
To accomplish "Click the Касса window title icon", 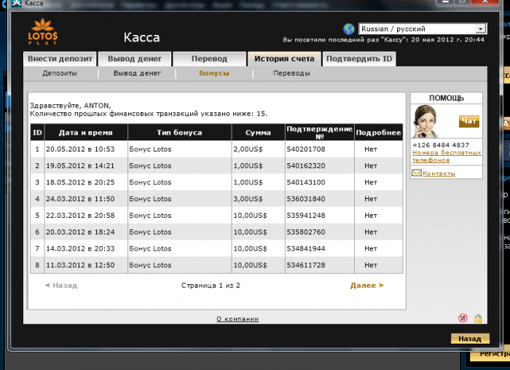I will [17, 4].
